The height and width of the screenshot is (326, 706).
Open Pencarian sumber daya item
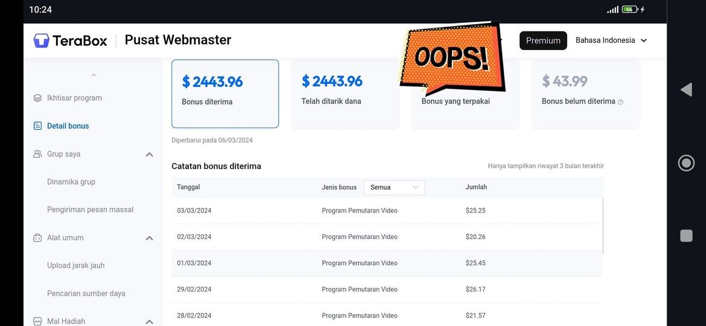point(86,293)
